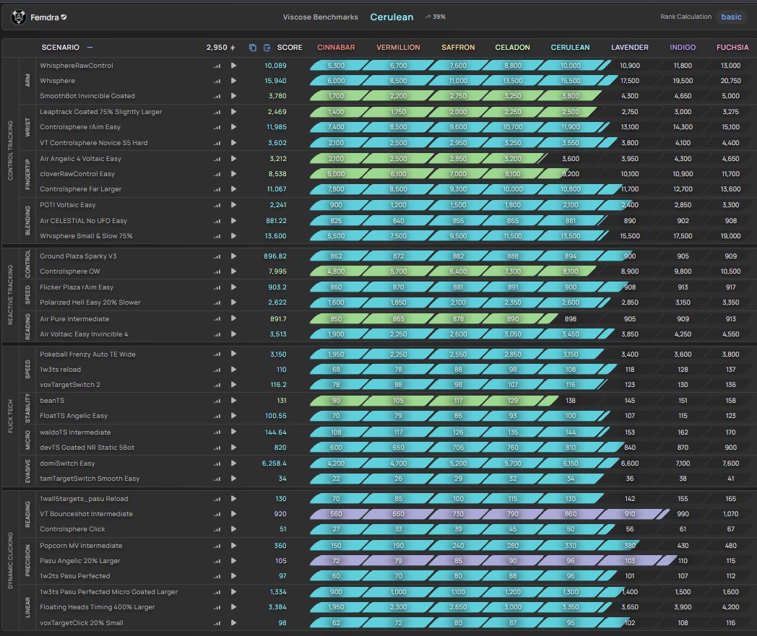757x636 pixels.
Task: Open stats chart for domiSwitch Easy
Action: click(217, 463)
